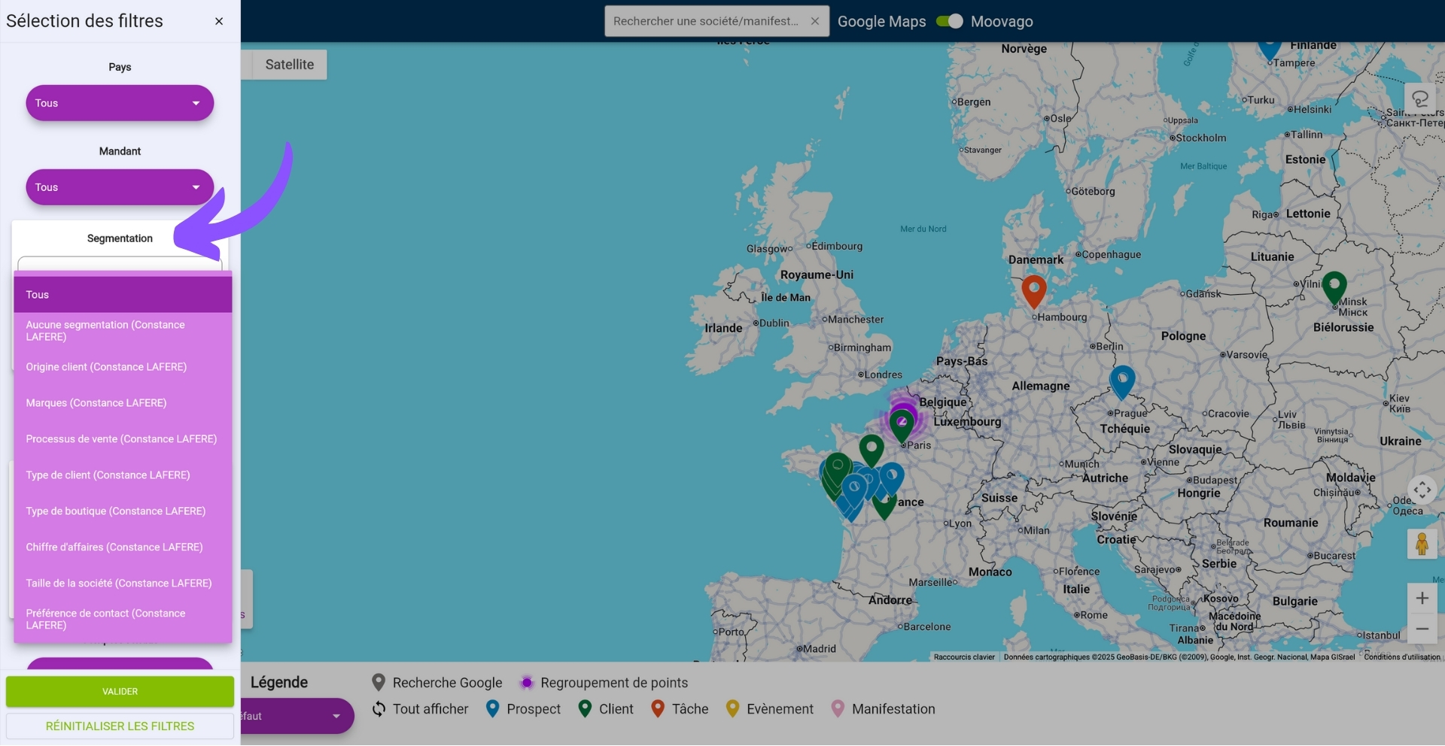Select 'Tous' in segmentation list

[122, 295]
